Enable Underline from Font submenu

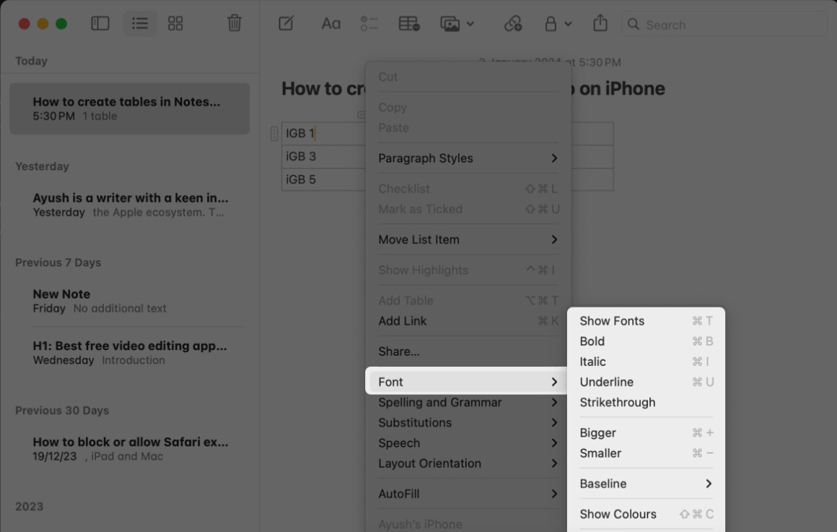pos(606,382)
